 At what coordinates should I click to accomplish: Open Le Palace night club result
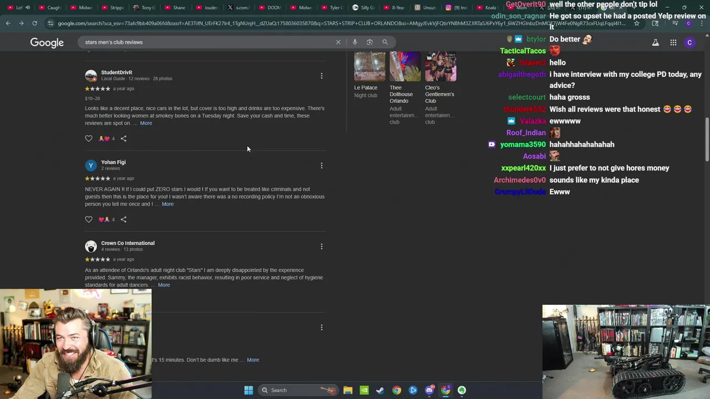366,88
